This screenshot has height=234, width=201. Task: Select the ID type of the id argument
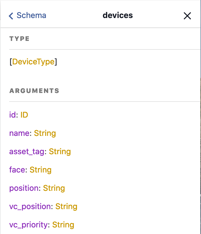click(x=24, y=115)
